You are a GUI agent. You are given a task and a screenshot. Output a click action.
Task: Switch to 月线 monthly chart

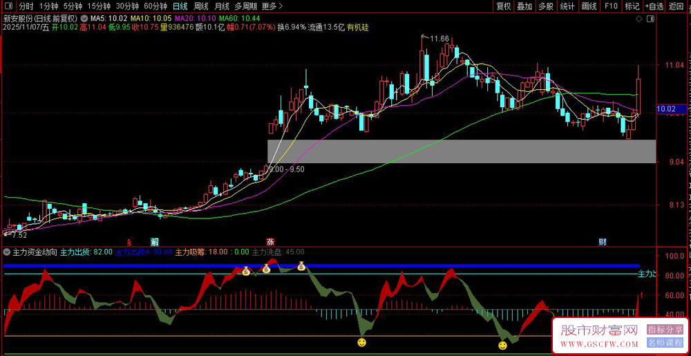[222, 6]
